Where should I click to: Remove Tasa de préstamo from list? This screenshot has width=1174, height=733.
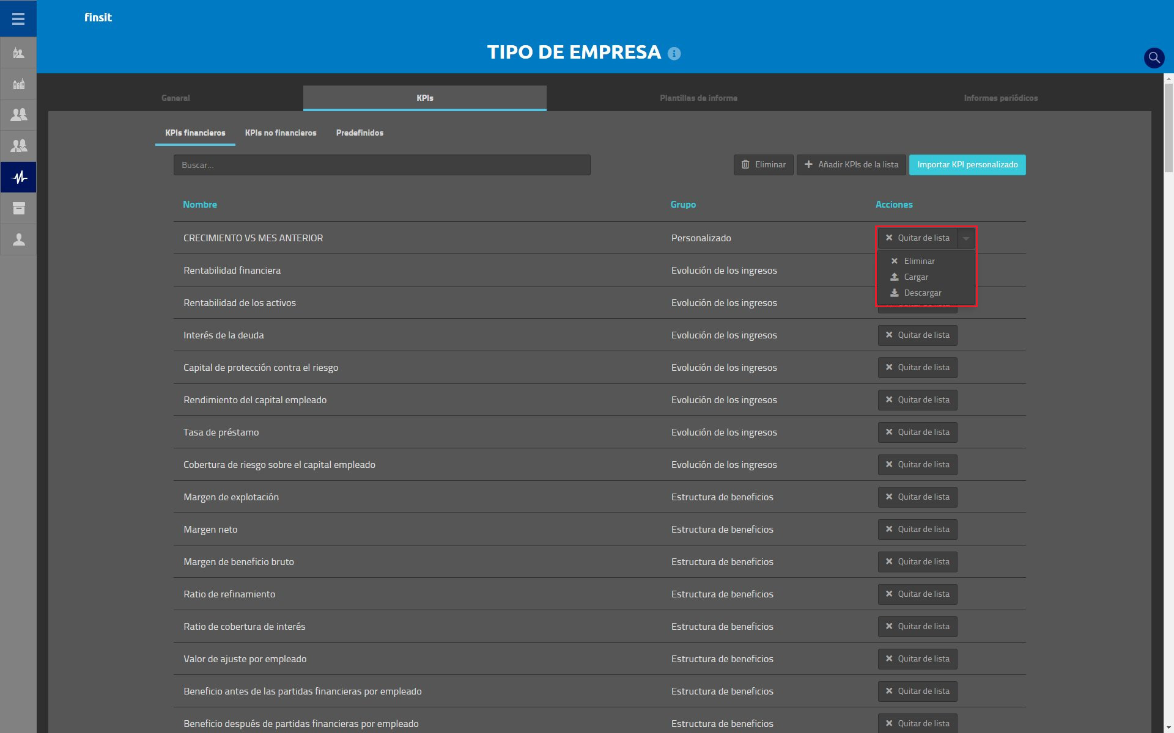coord(918,432)
